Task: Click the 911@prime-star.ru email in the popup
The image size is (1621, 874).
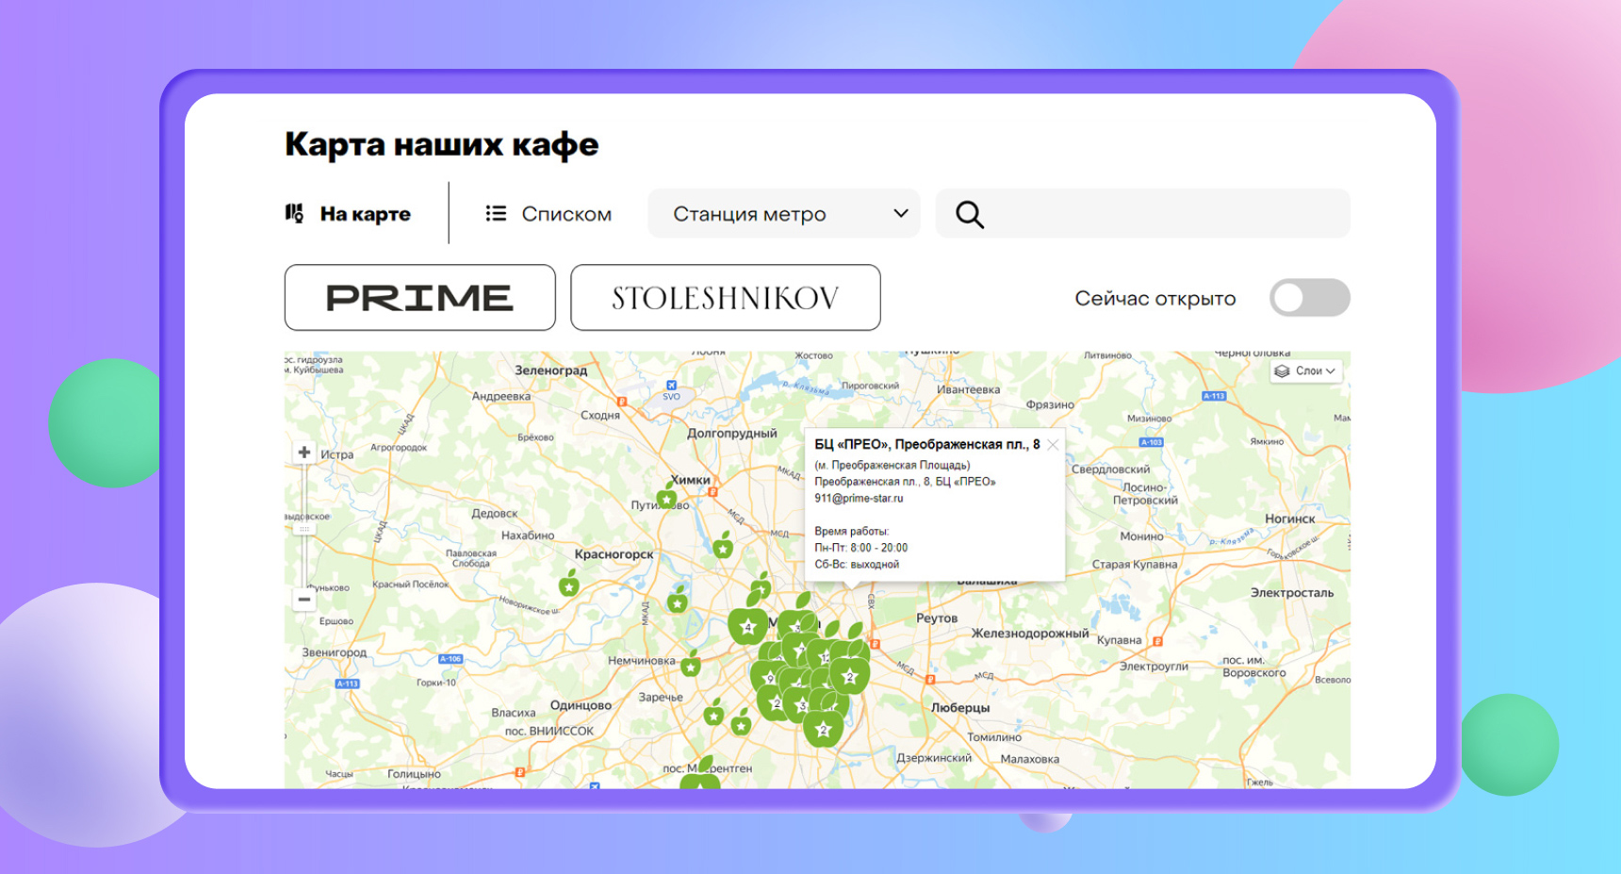Action: [859, 499]
